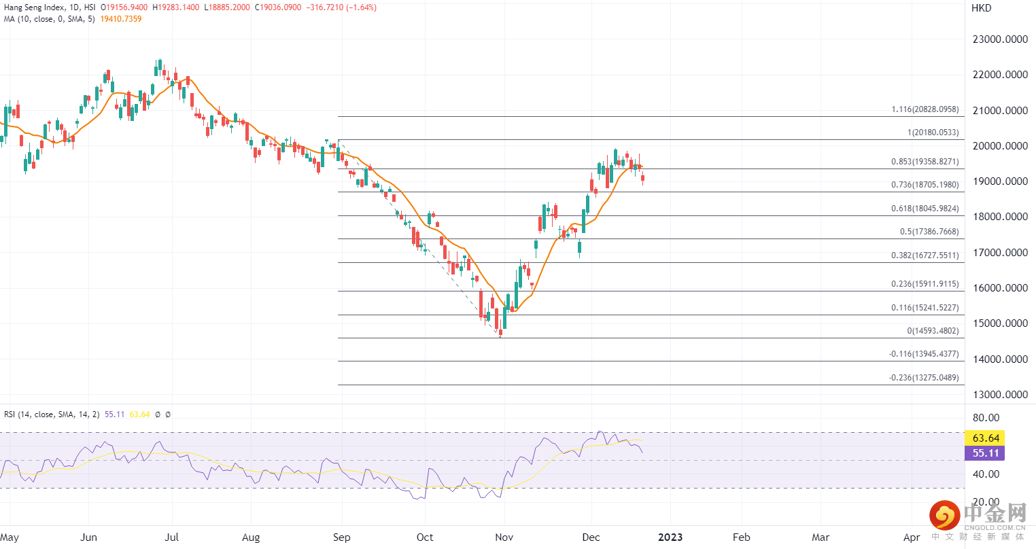Image resolution: width=1036 pixels, height=549 pixels.
Task: Click the orange MA value 19410.7359
Action: click(121, 19)
